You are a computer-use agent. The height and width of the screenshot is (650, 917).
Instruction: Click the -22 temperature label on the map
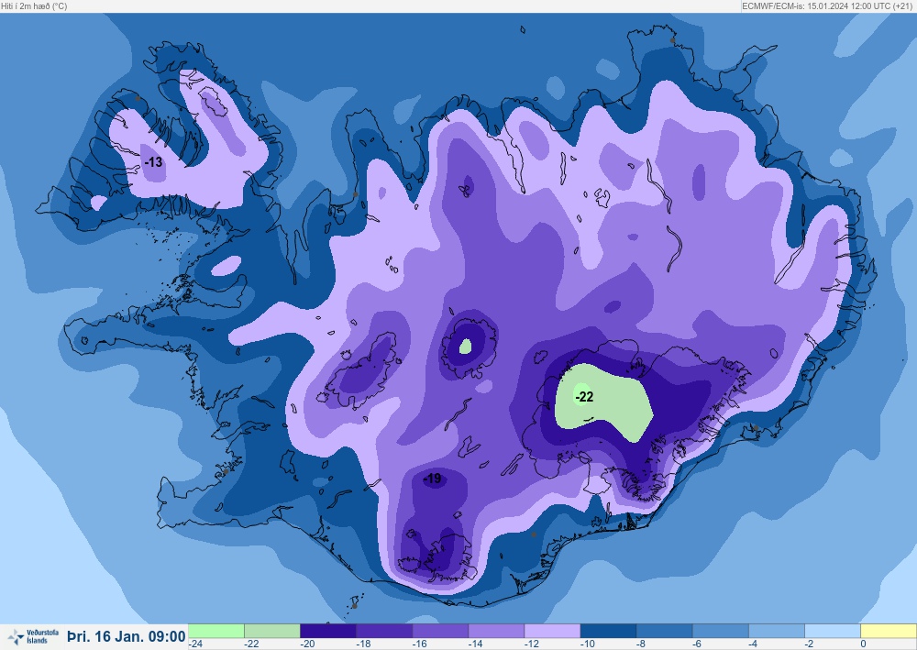584,398
